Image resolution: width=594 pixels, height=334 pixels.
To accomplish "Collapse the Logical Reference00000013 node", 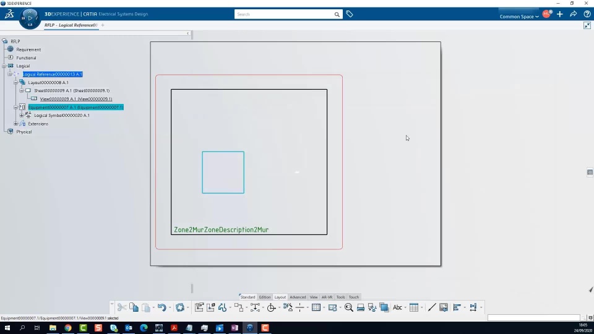I will coord(10,74).
